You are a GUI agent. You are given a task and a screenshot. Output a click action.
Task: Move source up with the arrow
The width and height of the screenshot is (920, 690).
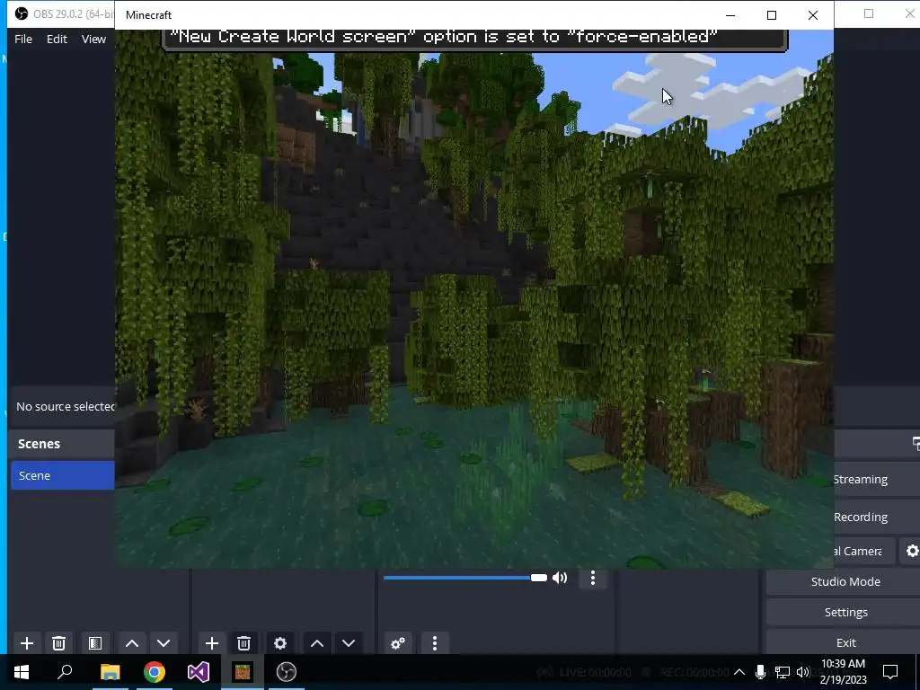pyautogui.click(x=317, y=643)
